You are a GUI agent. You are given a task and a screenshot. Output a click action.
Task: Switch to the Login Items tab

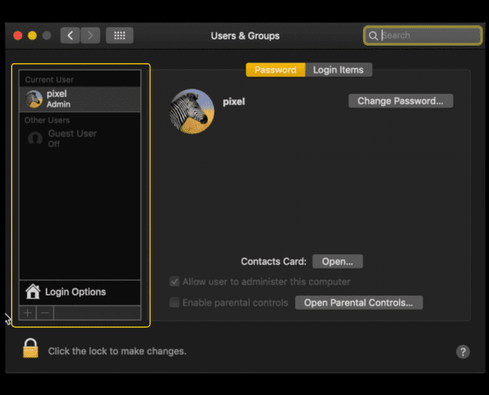[x=338, y=70]
